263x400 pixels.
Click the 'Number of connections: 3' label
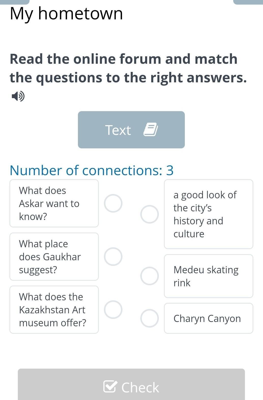91,170
